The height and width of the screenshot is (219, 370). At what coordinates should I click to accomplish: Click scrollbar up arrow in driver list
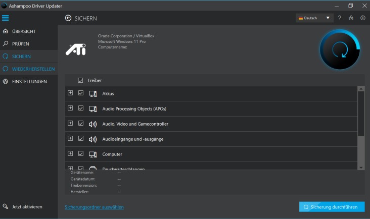pos(361,89)
